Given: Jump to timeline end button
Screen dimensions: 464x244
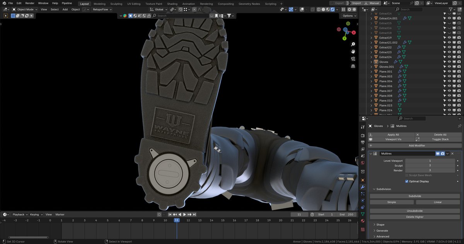Looking at the screenshot, I should 194,214.
